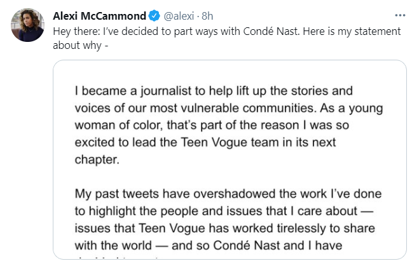Screen dimensions: 412x261
Task: Click the line starting "with the world"
Action: [213, 243]
